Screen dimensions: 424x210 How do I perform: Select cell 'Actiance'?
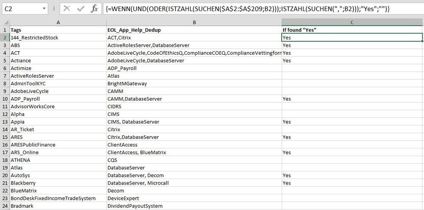[x=58, y=61]
